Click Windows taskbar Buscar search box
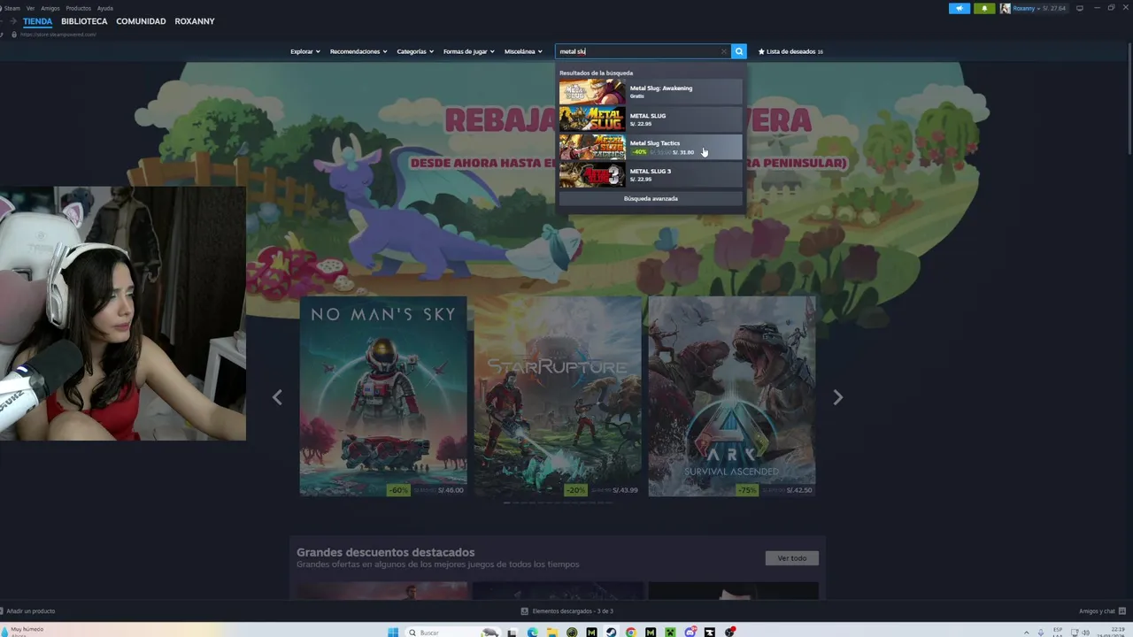Viewport: 1133px width, 637px height. [451, 633]
